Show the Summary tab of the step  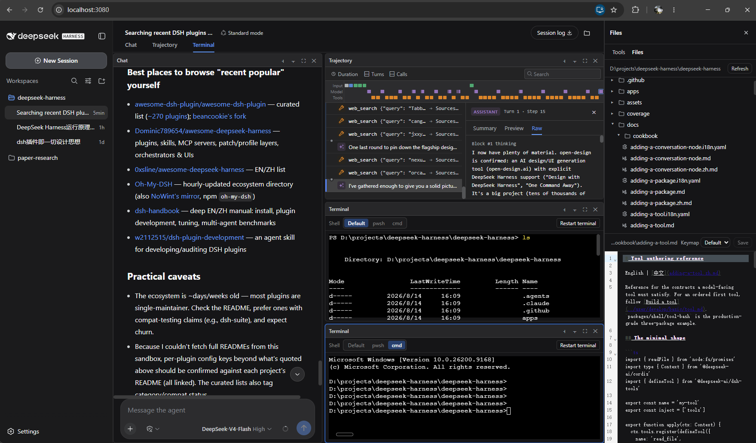pos(484,128)
